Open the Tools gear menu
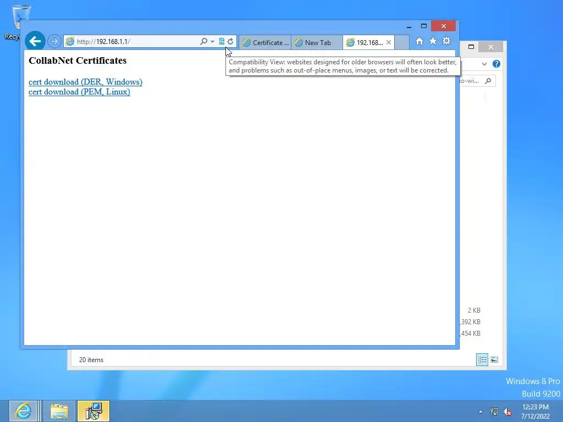The image size is (563, 422). pyautogui.click(x=446, y=41)
